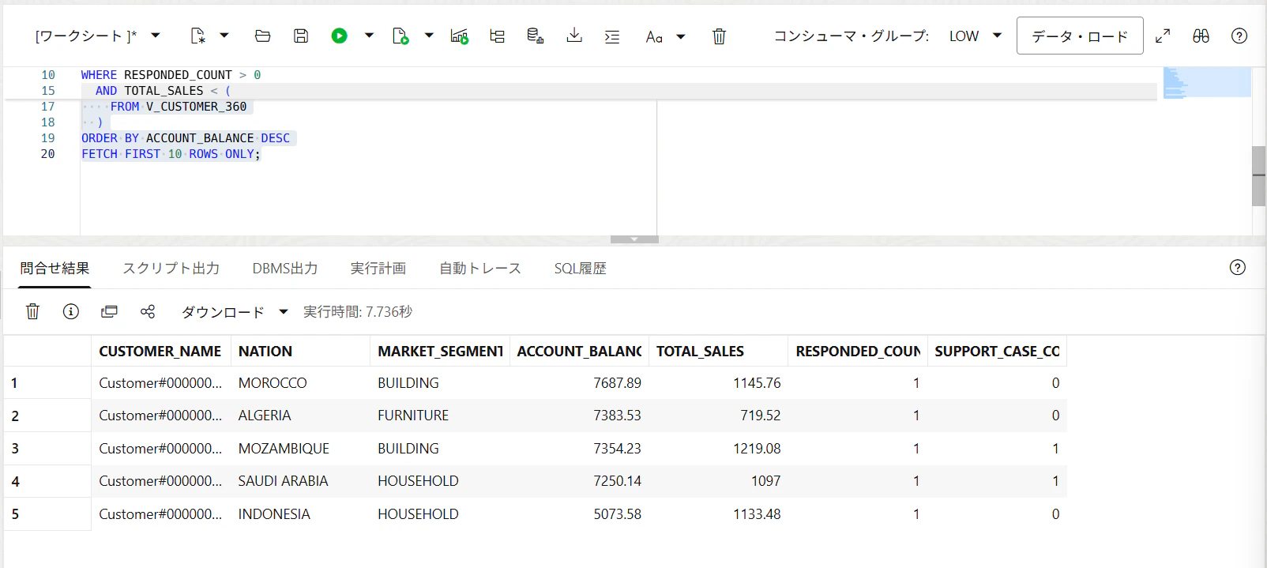Sort by the ACCOUNT_BALANCE column header

coord(579,352)
